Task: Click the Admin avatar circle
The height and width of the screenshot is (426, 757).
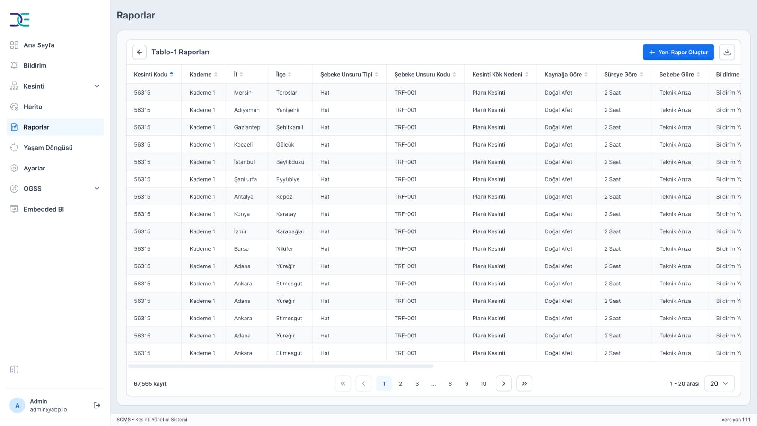Action: coord(18,406)
